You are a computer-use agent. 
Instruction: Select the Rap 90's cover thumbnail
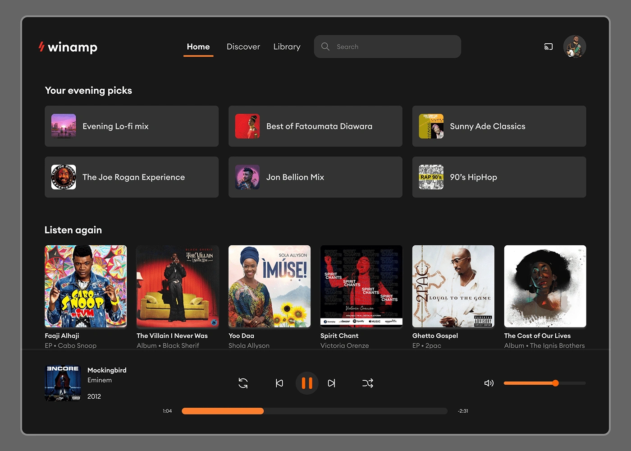(431, 177)
